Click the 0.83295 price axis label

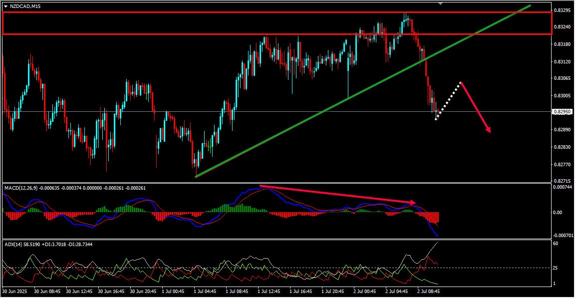pos(563,10)
